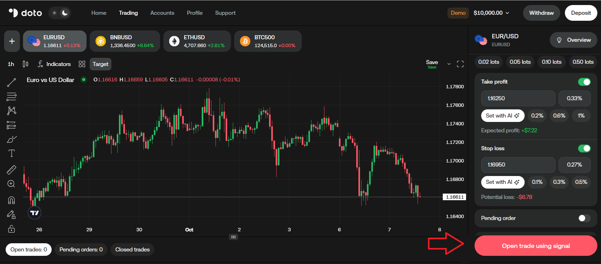This screenshot has width=601, height=264.
Task: Click Open trade using signal
Action: pyautogui.click(x=536, y=246)
